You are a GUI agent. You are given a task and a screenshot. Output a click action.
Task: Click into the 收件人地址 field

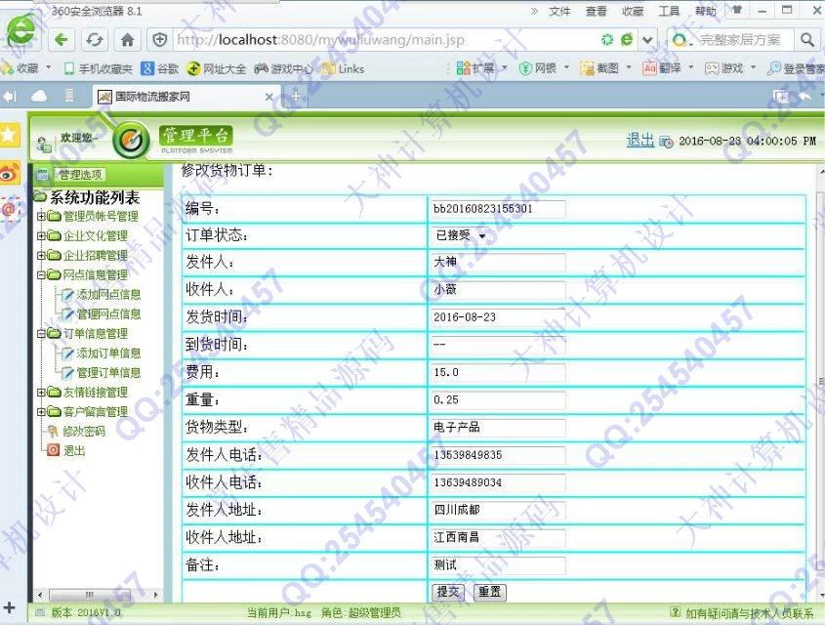tap(499, 537)
